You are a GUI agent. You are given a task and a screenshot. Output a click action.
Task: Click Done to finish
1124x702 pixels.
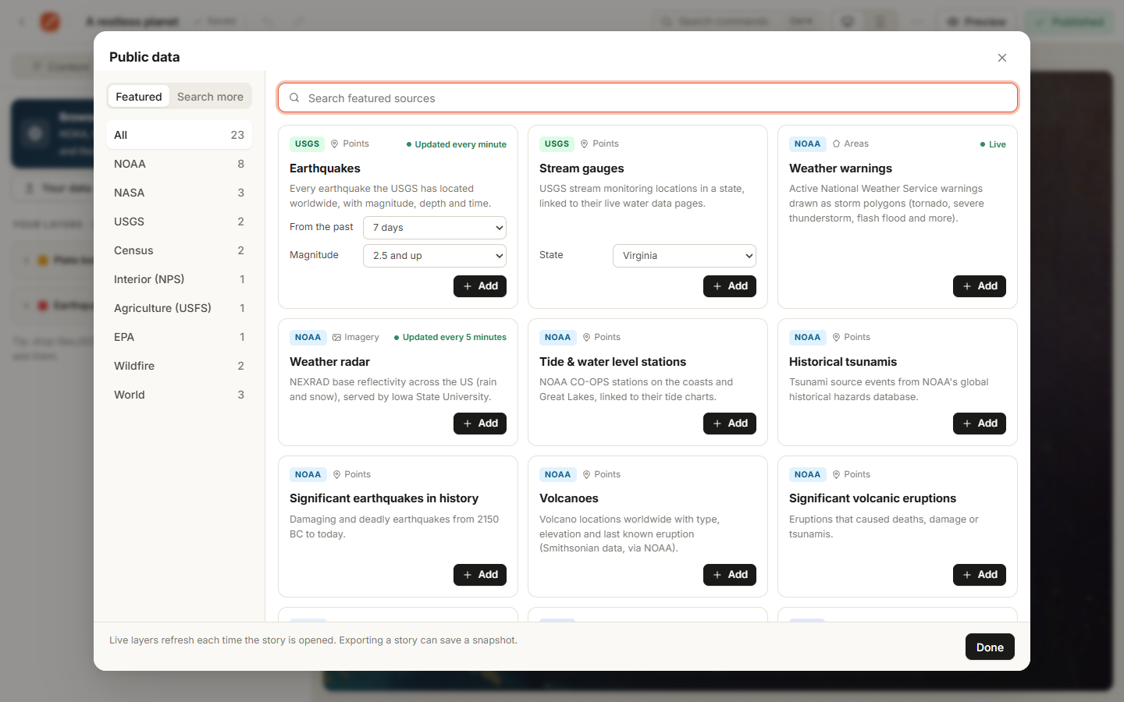point(990,647)
